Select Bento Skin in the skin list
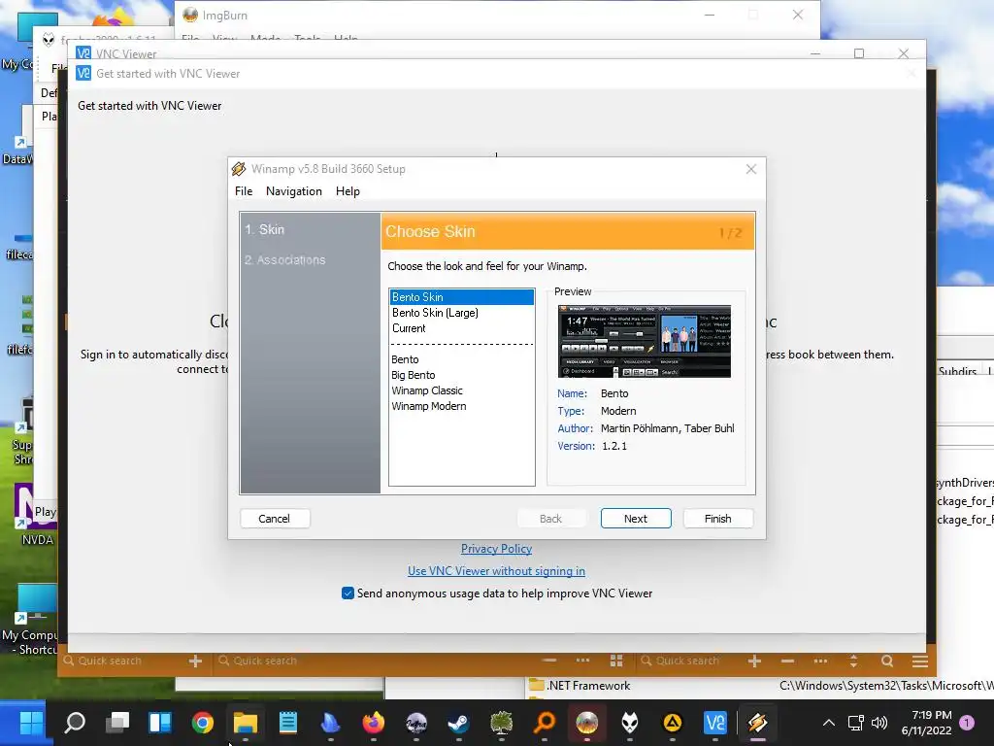Screen dimensions: 994x746 (x=461, y=297)
